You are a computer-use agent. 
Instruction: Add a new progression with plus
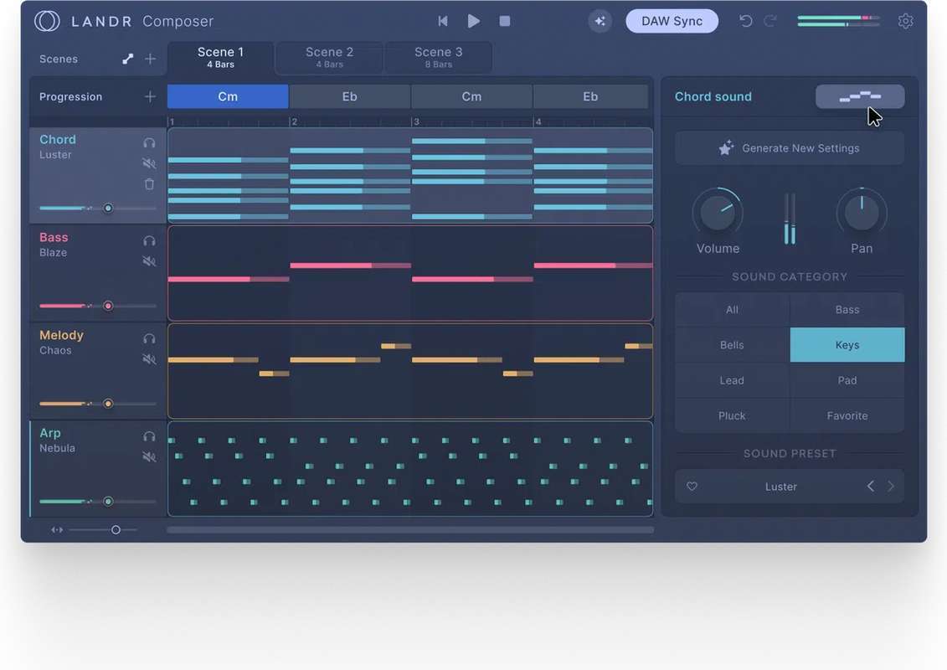point(150,96)
